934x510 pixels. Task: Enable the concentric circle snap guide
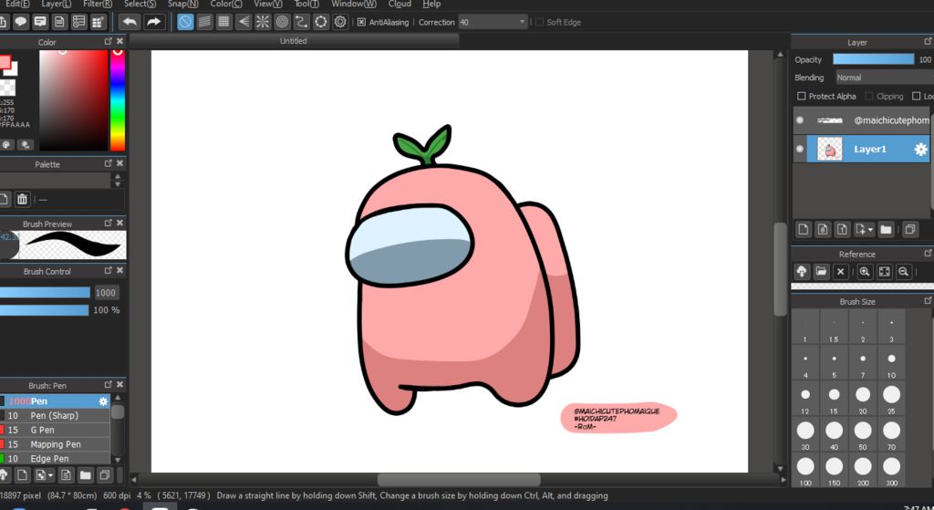[282, 22]
